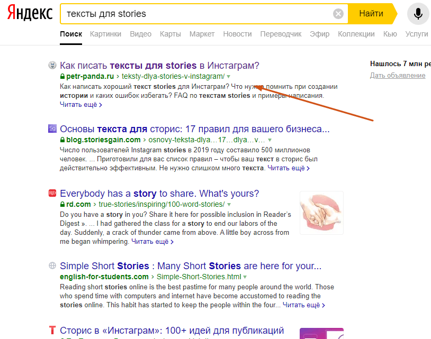Clear the search query with the X icon
This screenshot has width=431, height=339.
click(x=338, y=14)
